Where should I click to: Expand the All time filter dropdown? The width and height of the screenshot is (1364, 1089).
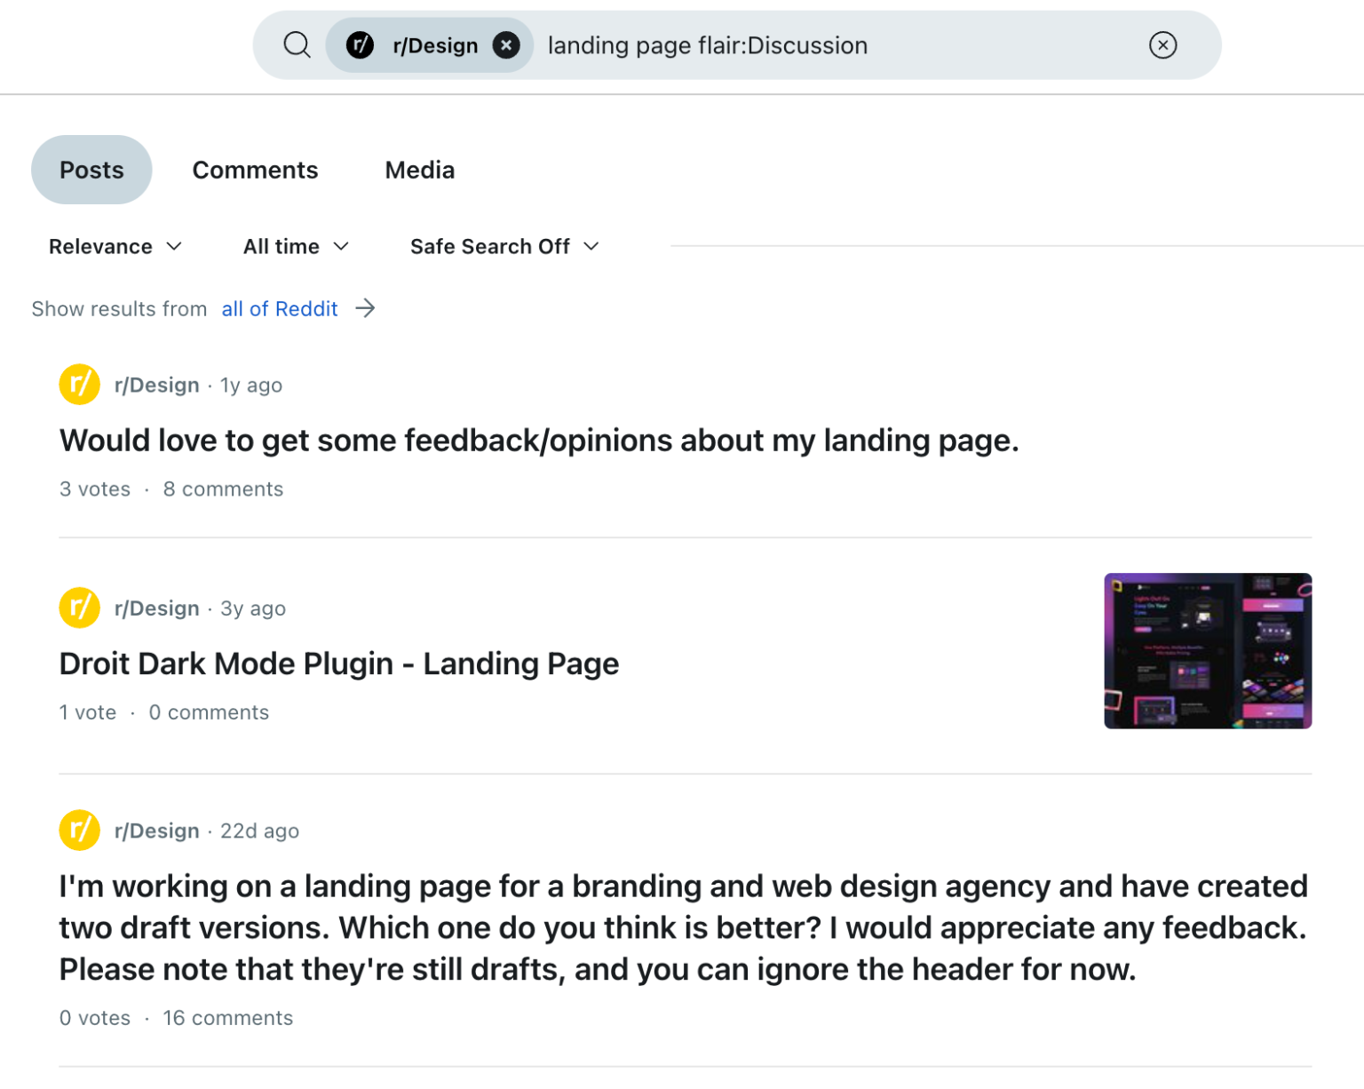click(x=294, y=246)
